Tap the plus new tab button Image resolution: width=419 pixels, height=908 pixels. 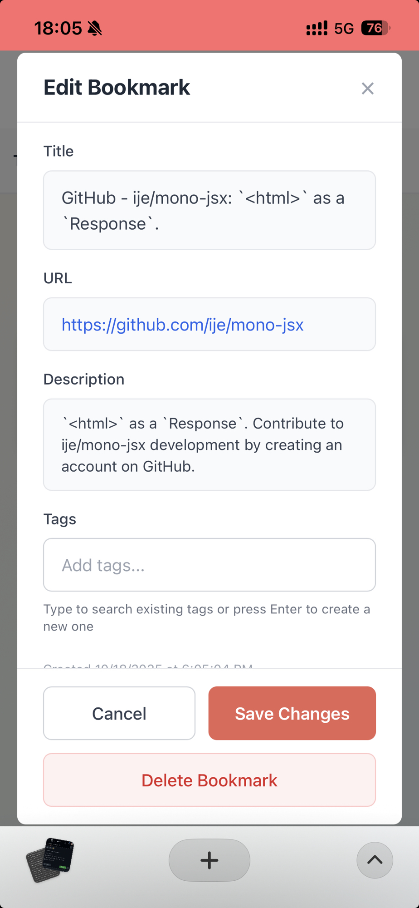click(209, 860)
